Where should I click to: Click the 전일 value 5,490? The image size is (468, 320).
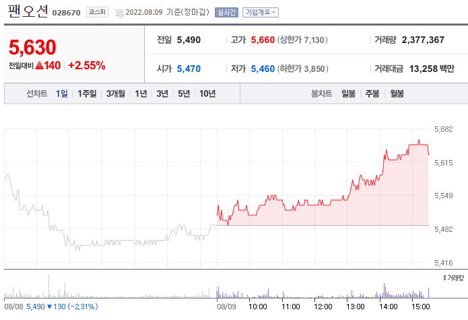[x=189, y=40]
